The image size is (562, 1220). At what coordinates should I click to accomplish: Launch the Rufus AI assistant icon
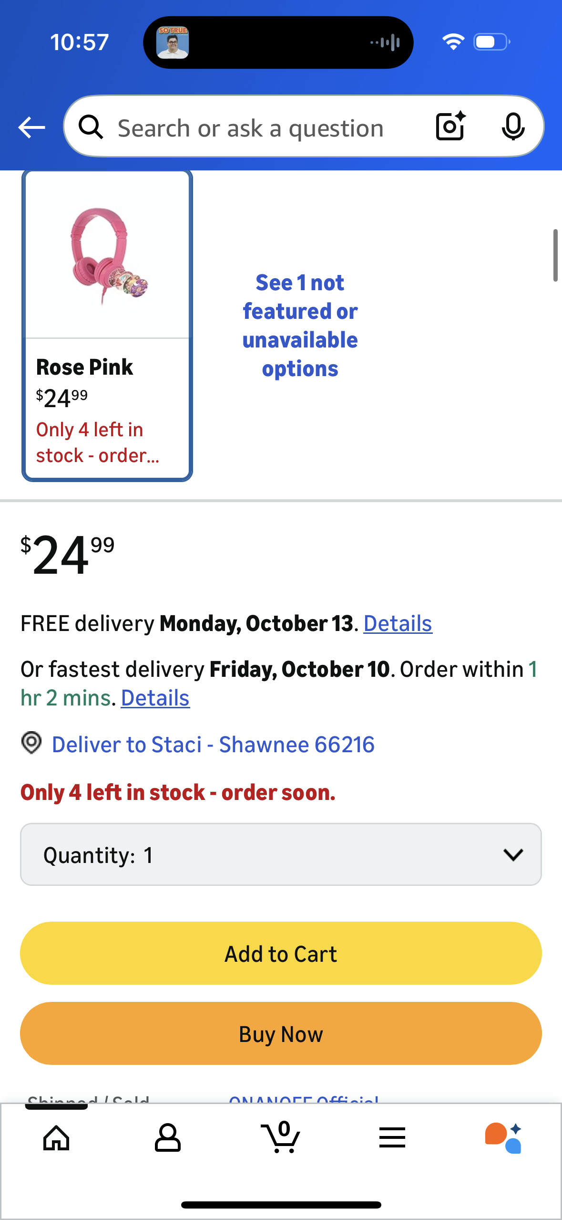pos(503,1138)
